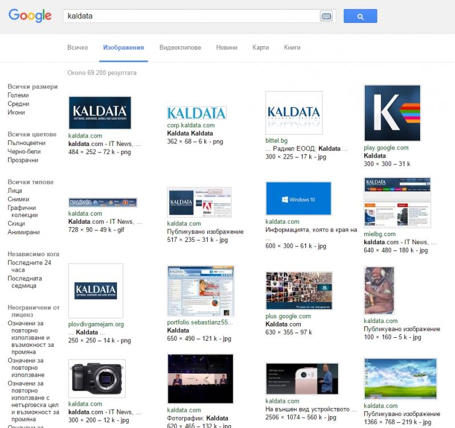
Task: Click the result count Около 69 200 резултата
Action: pyautogui.click(x=102, y=73)
